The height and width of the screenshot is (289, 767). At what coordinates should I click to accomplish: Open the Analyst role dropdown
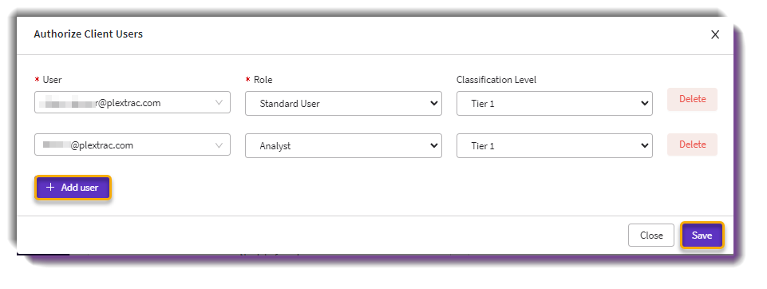point(343,146)
